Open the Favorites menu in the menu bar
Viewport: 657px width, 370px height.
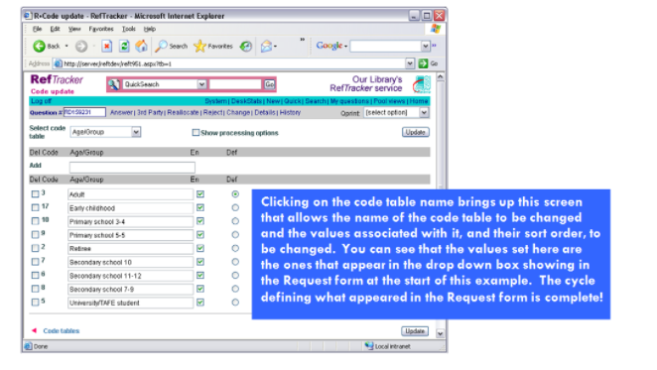pos(101,29)
